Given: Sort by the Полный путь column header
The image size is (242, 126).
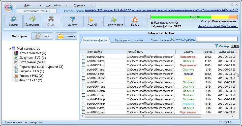Looking at the screenshot, I should [x=151, y=52].
